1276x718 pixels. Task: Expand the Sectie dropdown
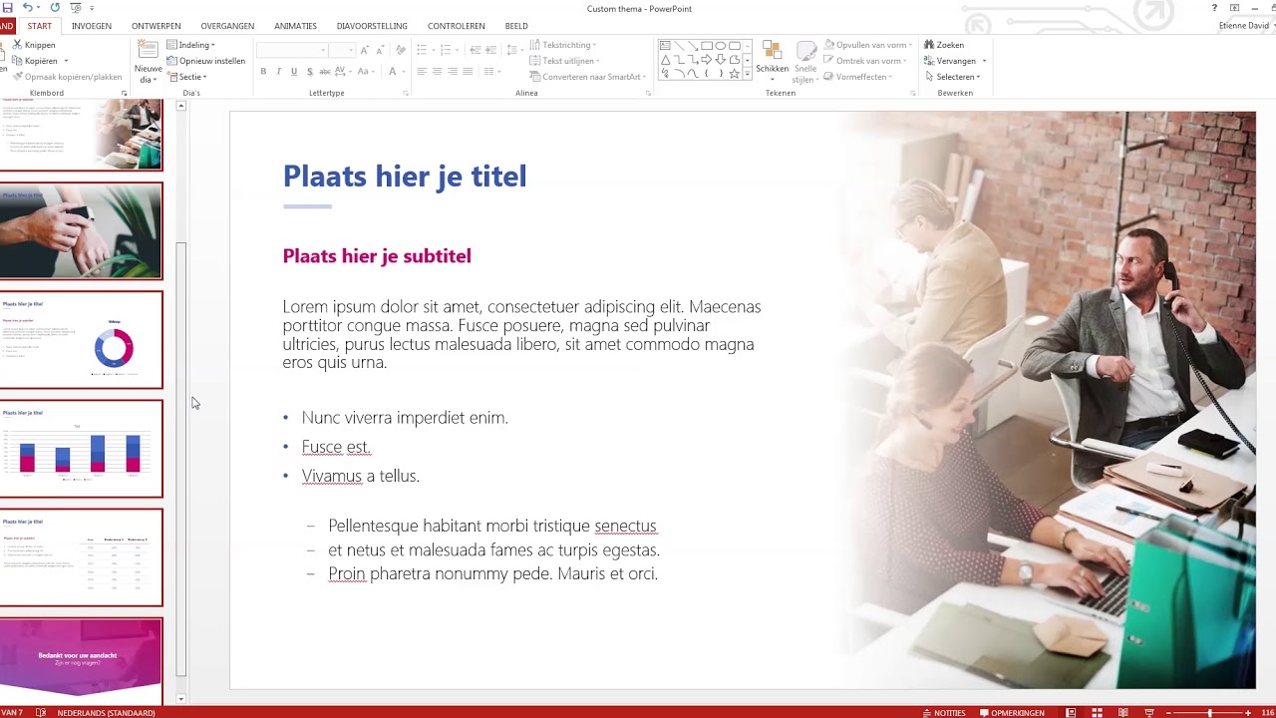[187, 77]
